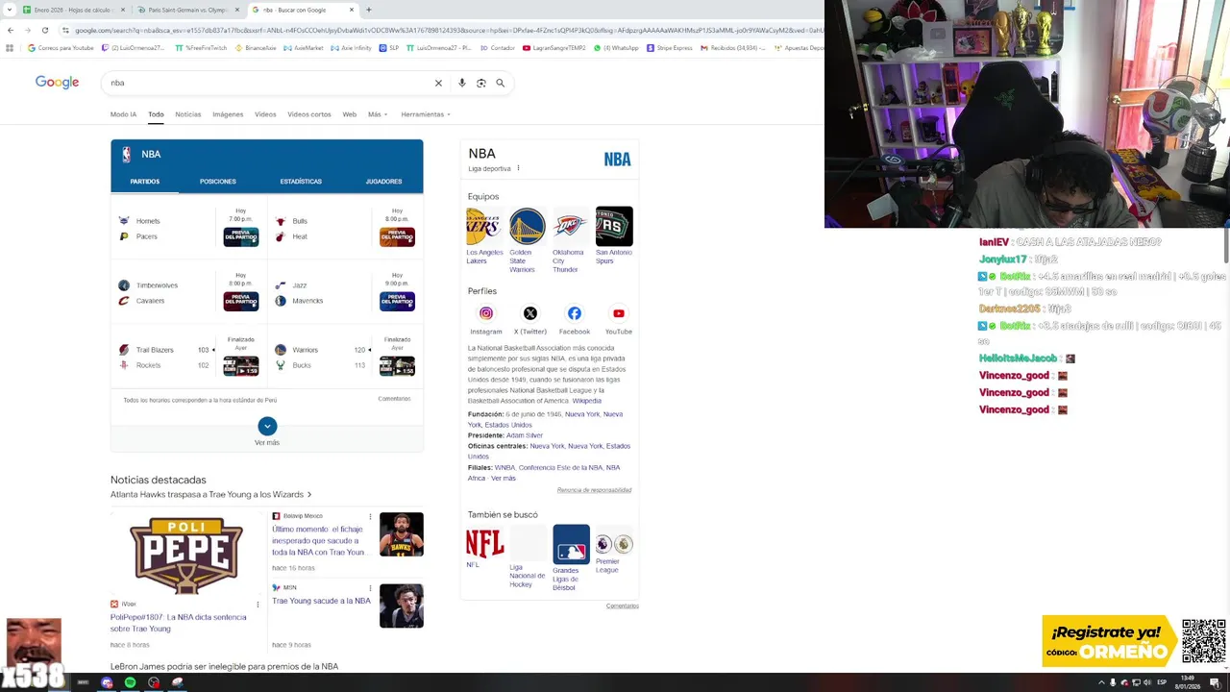This screenshot has height=692, width=1230.
Task: Open Spotify from the taskbar
Action: [130, 682]
